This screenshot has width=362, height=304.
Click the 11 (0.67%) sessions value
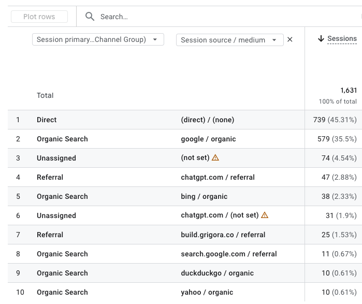coord(339,254)
